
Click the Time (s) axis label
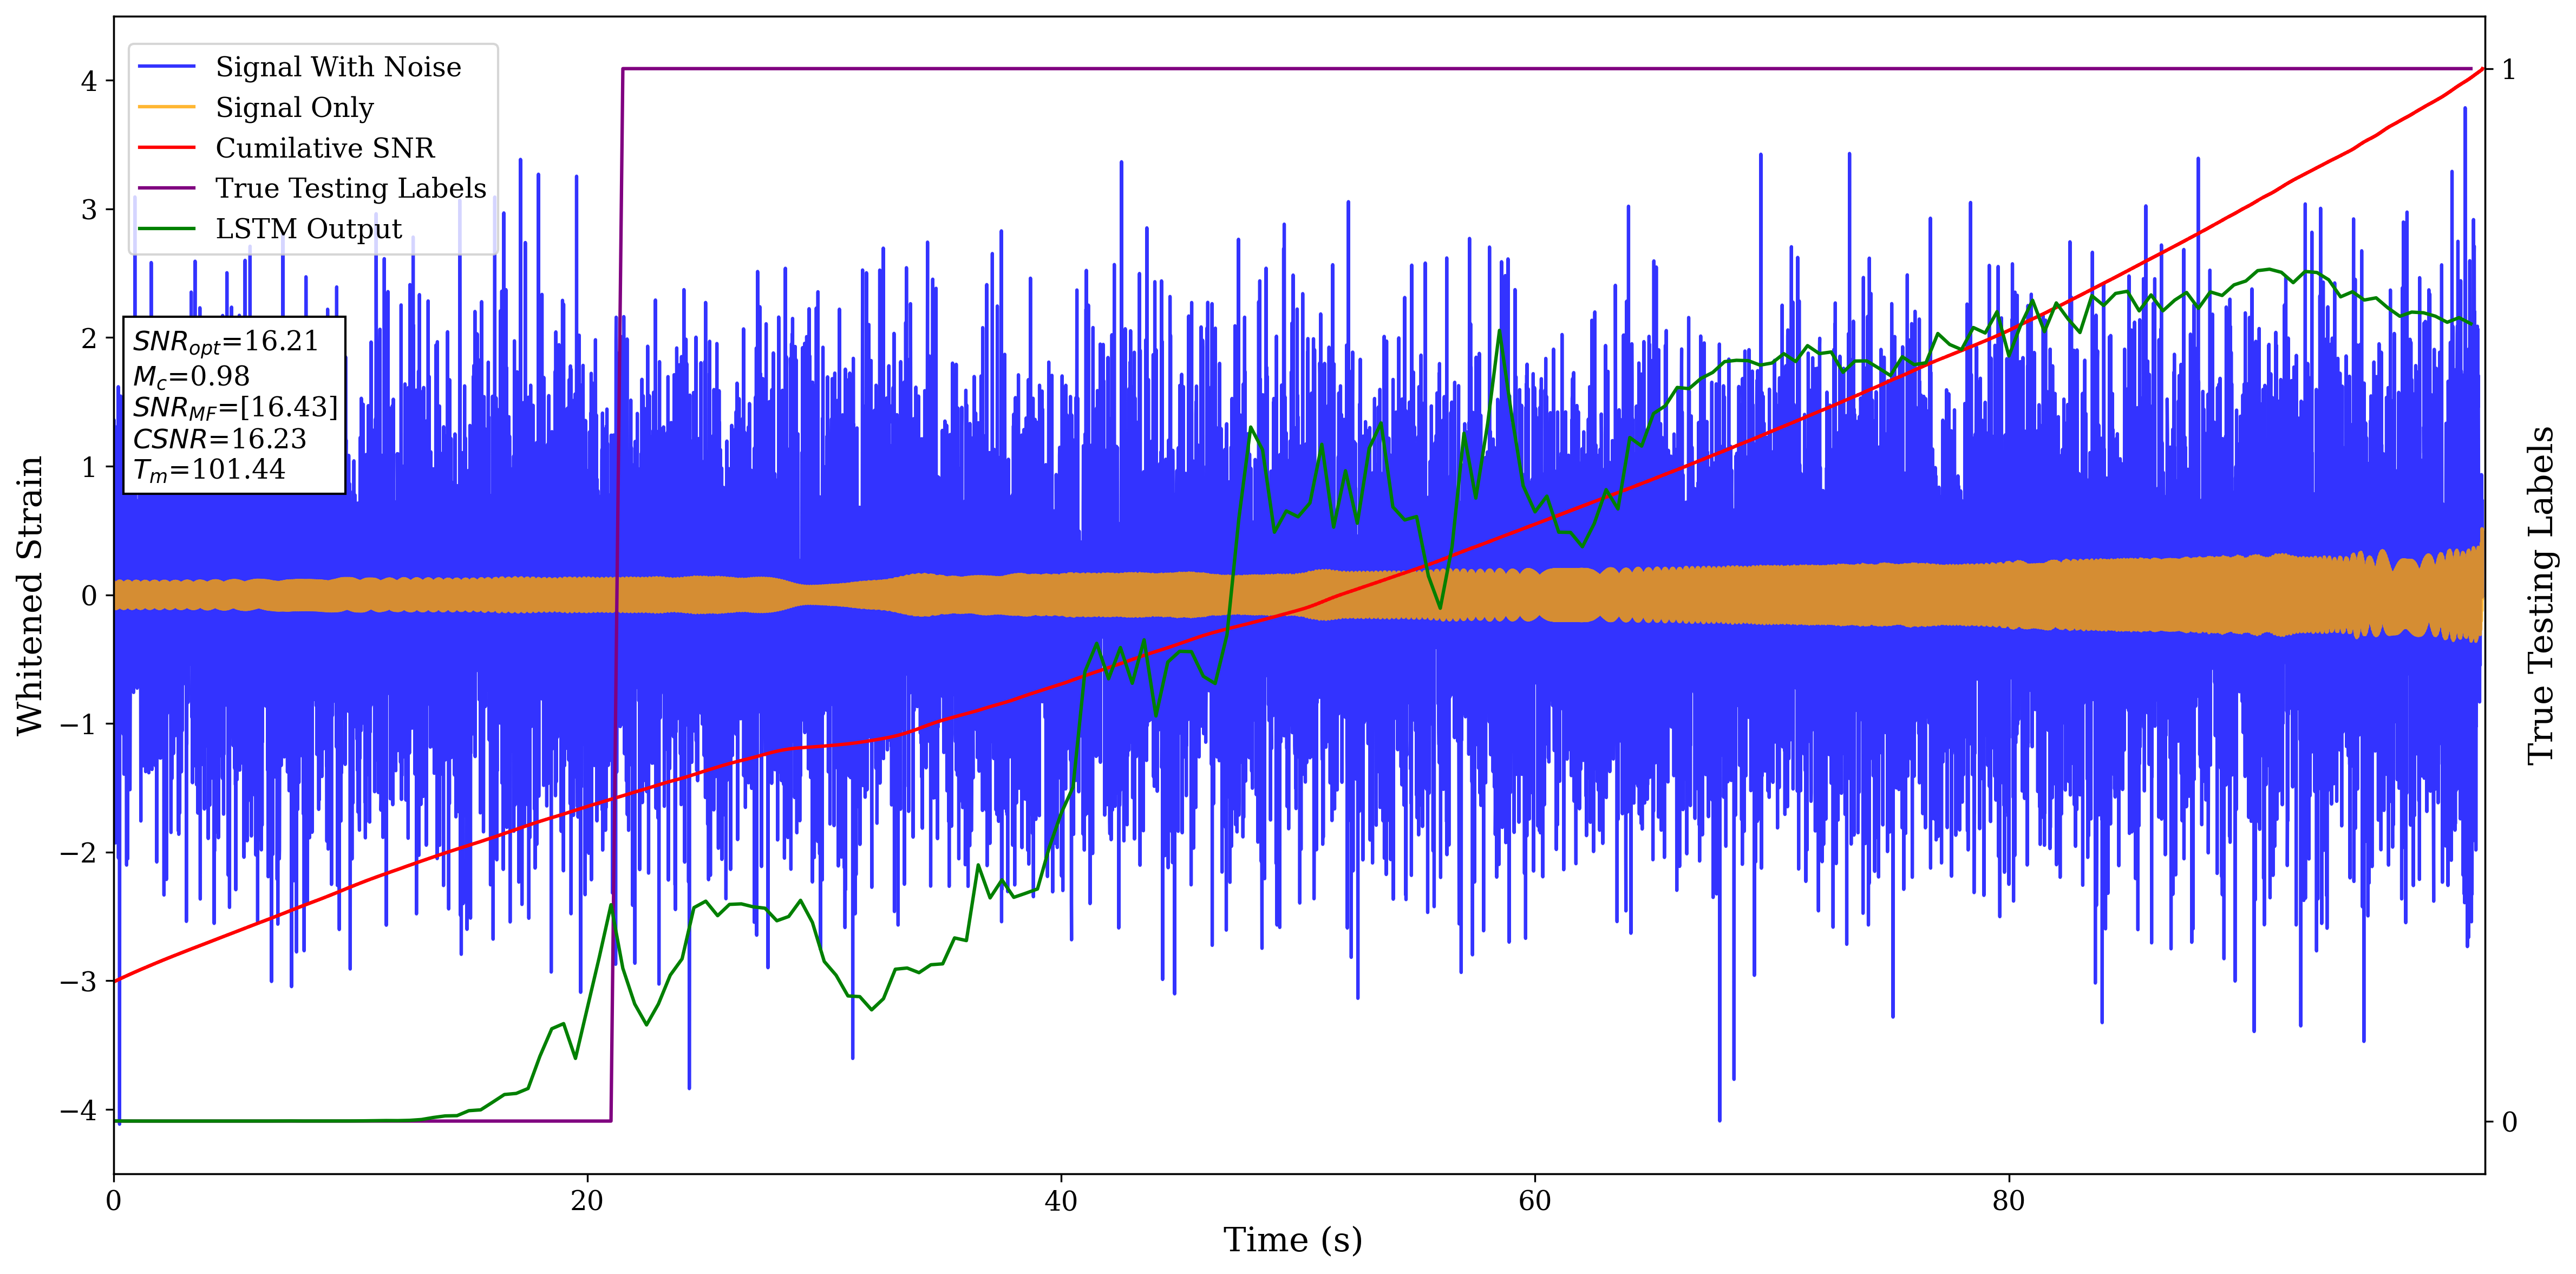(1292, 1240)
